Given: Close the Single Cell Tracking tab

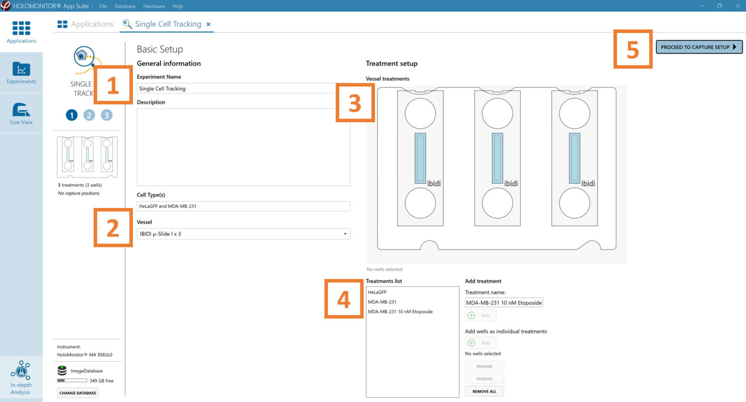Looking at the screenshot, I should click(x=208, y=24).
